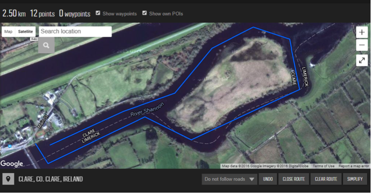371x193 pixels.
Task: Click the R463 road marker
Action: pyautogui.click(x=34, y=39)
